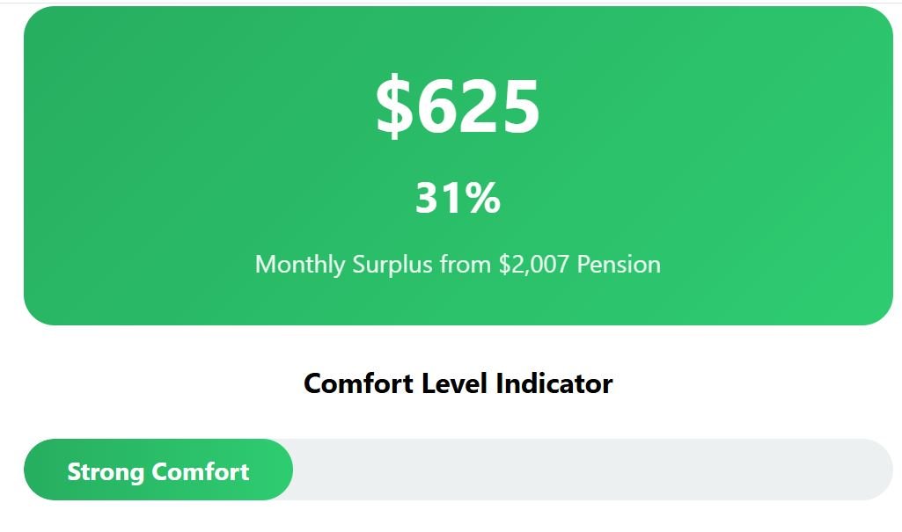Select the Monthly Surplus caption text
The image size is (902, 532).
pos(458,265)
